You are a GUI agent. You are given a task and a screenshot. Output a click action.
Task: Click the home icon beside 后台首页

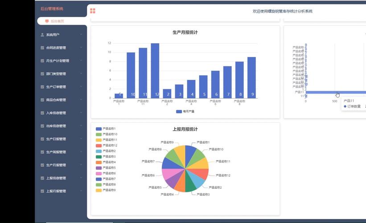tap(47, 21)
